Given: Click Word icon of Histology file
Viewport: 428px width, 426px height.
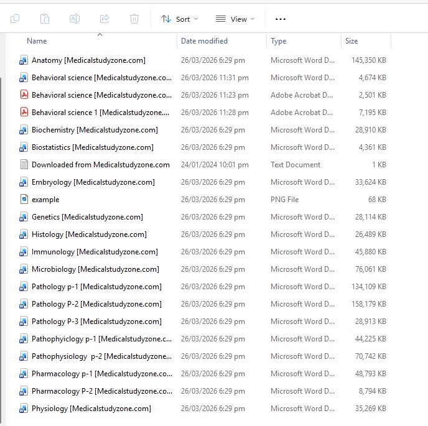Looking at the screenshot, I should [x=24, y=234].
